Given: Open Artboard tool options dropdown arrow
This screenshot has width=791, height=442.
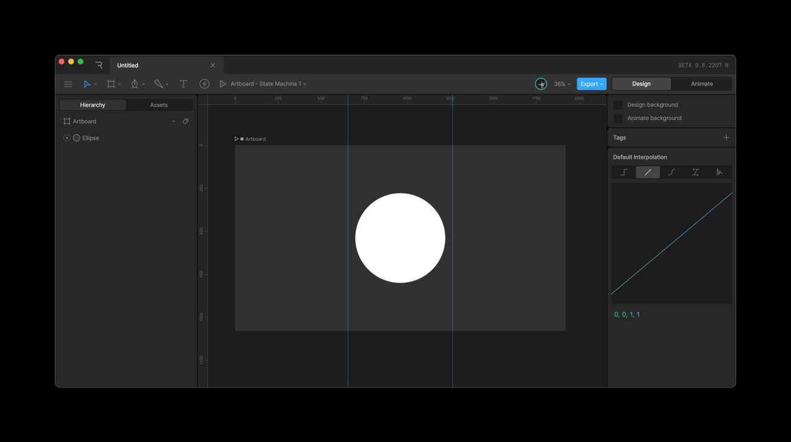Looking at the screenshot, I should 119,85.
